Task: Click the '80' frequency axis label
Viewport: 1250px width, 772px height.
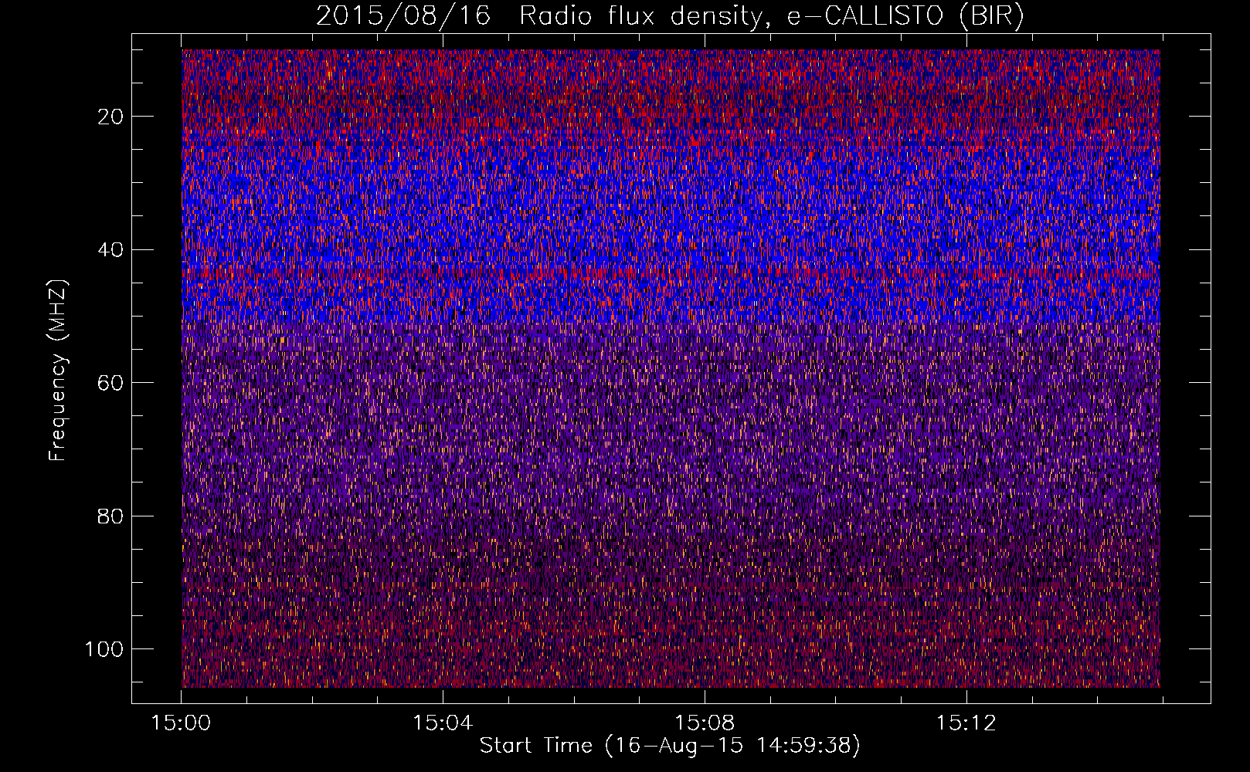Action: [110, 516]
